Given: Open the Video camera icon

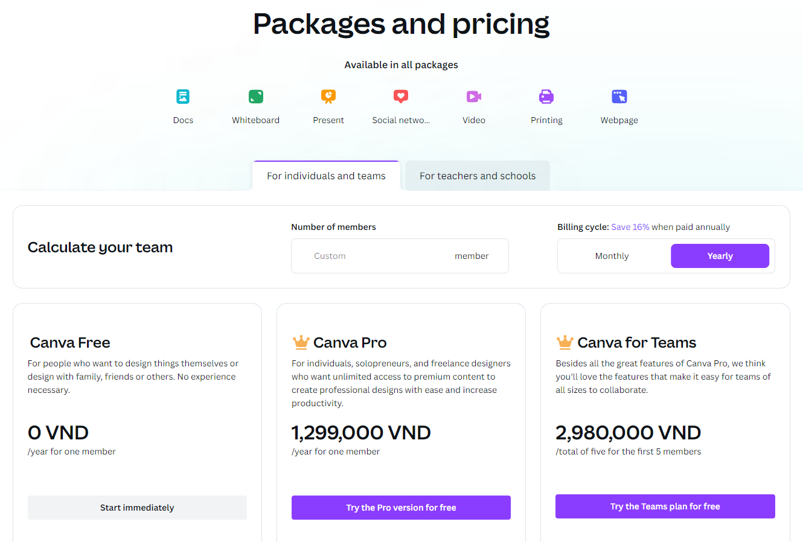Looking at the screenshot, I should (x=474, y=97).
